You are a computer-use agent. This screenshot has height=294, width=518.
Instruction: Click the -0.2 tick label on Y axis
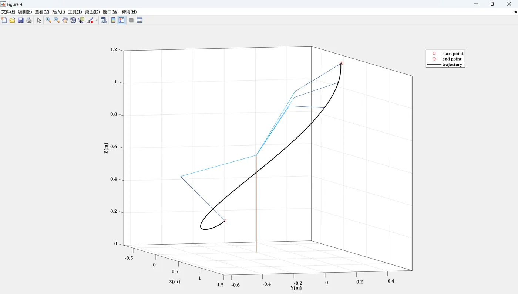[x=297, y=283]
